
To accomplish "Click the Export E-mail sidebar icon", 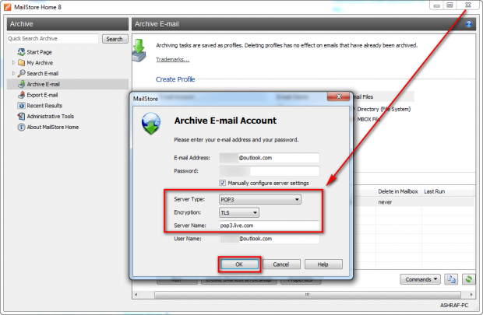I will pos(21,95).
